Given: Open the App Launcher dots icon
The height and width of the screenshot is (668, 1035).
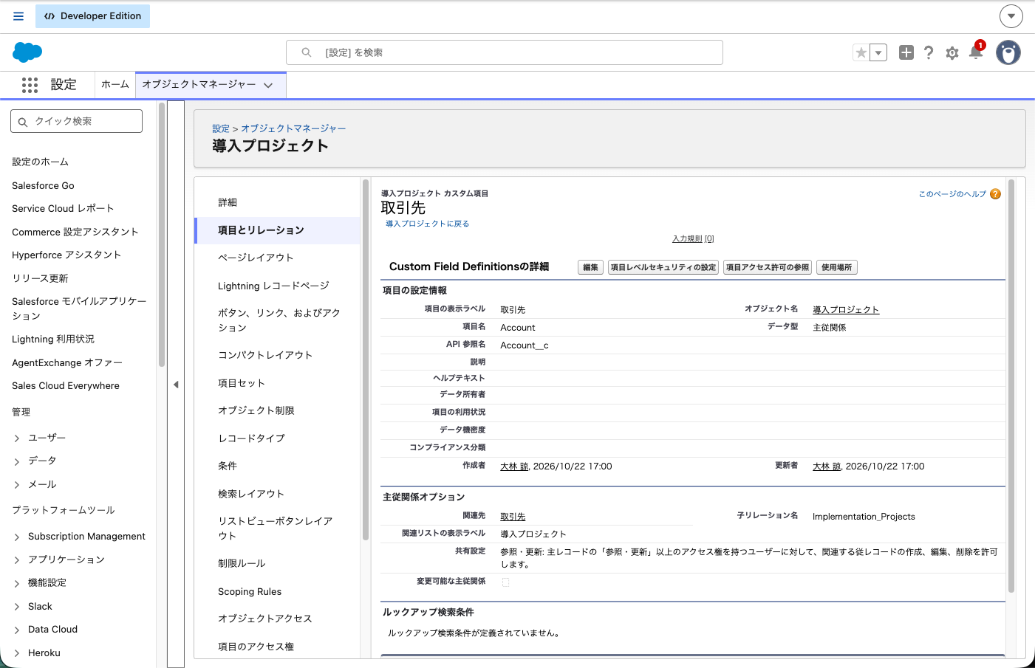Looking at the screenshot, I should 30,85.
